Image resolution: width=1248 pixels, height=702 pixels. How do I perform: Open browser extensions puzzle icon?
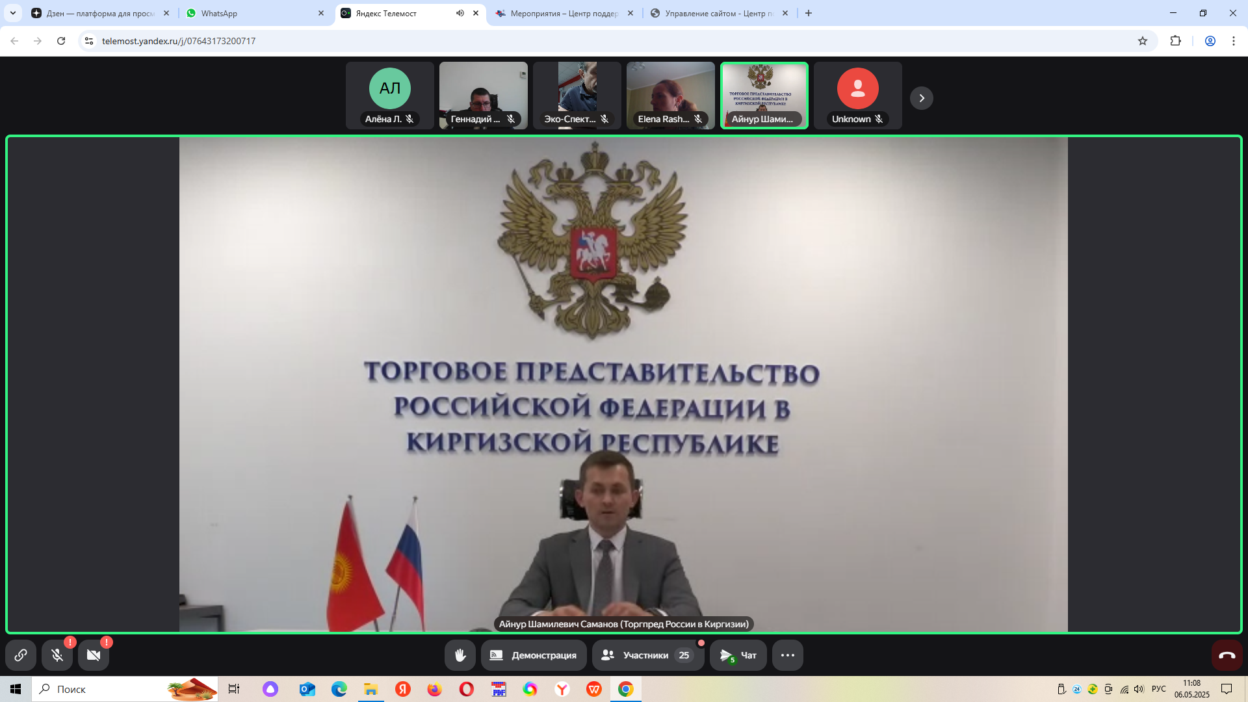pyautogui.click(x=1175, y=41)
